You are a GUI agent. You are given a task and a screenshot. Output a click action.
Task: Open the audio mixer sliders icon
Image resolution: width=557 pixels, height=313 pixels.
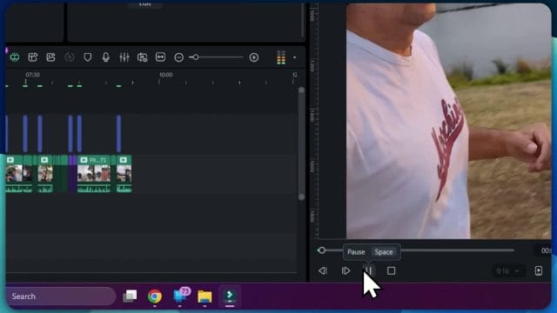click(x=124, y=57)
